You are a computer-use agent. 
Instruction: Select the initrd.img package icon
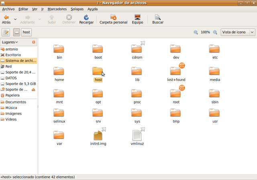pyautogui.click(x=98, y=136)
